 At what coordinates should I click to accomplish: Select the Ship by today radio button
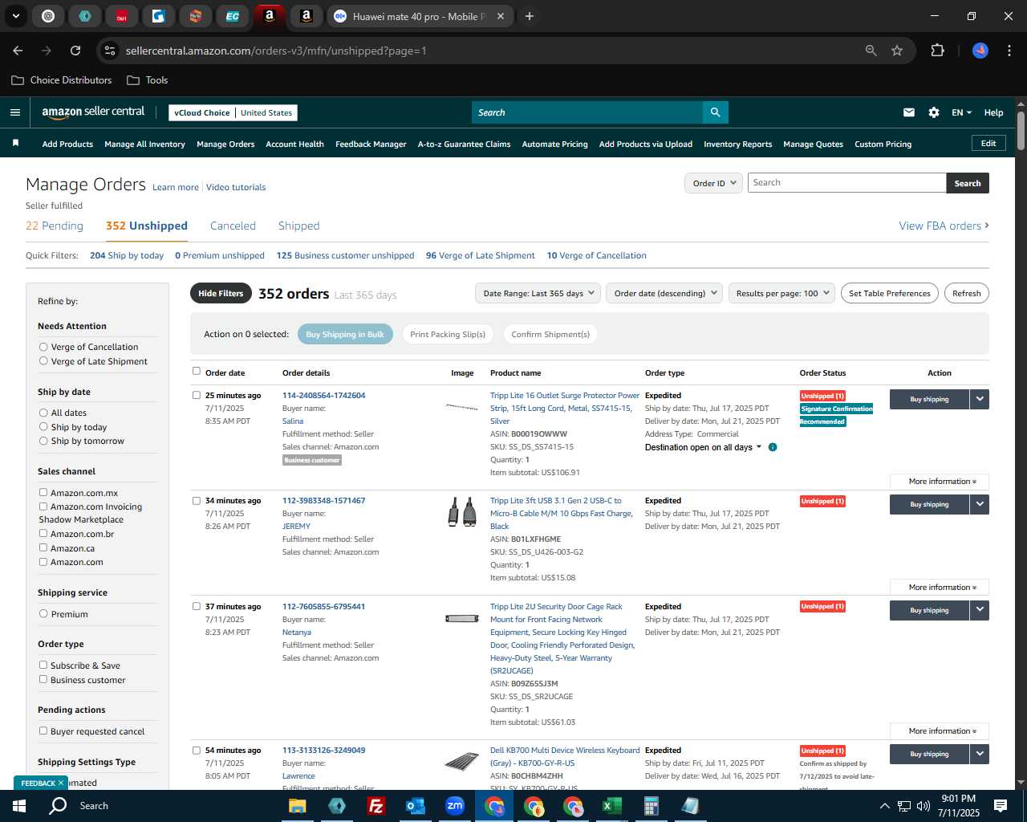pyautogui.click(x=43, y=427)
